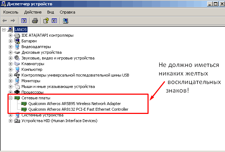Maximize the Диспетчер устройств window
Viewport: 225px width, 152px height.
coord(215,4)
